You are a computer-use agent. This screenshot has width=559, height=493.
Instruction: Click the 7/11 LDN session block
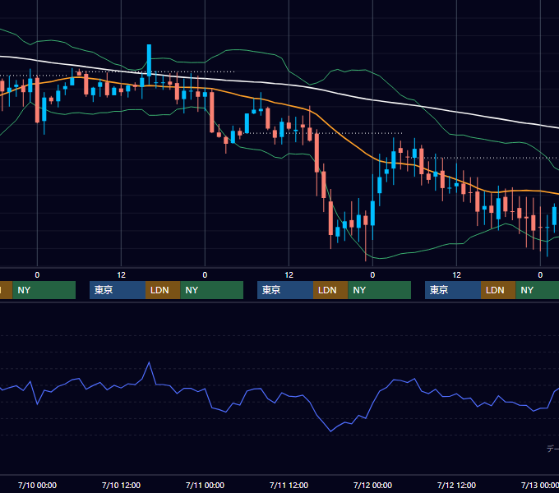tap(330, 290)
